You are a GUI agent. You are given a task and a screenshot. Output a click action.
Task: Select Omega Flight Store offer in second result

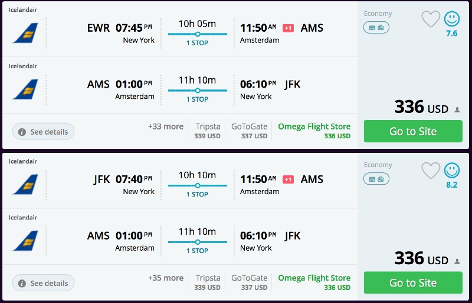tap(314, 282)
